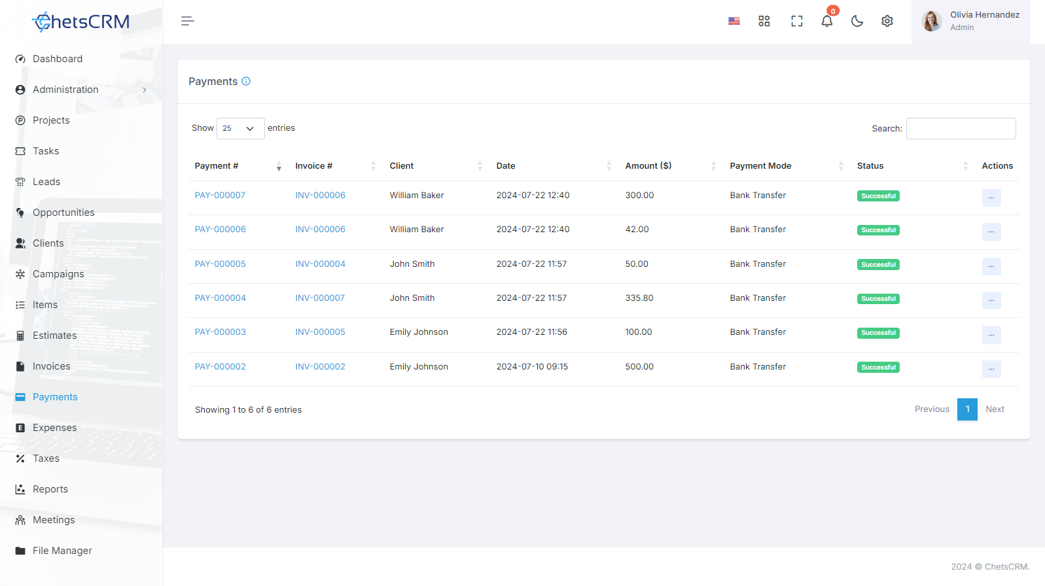Open invoice INV-000004 link

coord(320,264)
